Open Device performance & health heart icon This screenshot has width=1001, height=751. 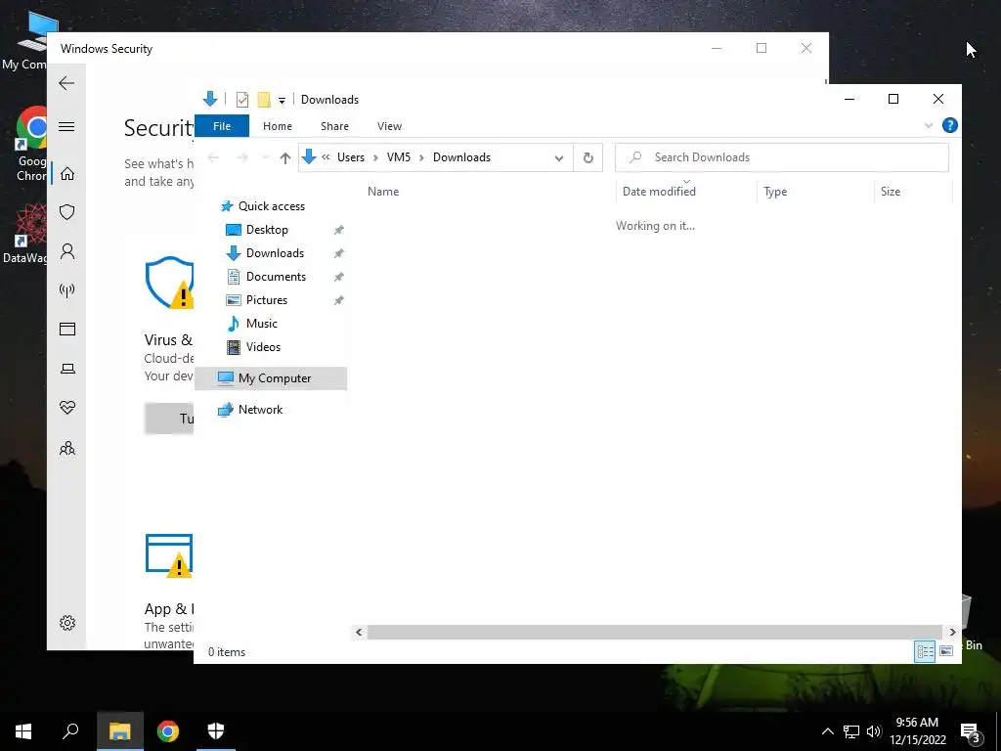67,408
